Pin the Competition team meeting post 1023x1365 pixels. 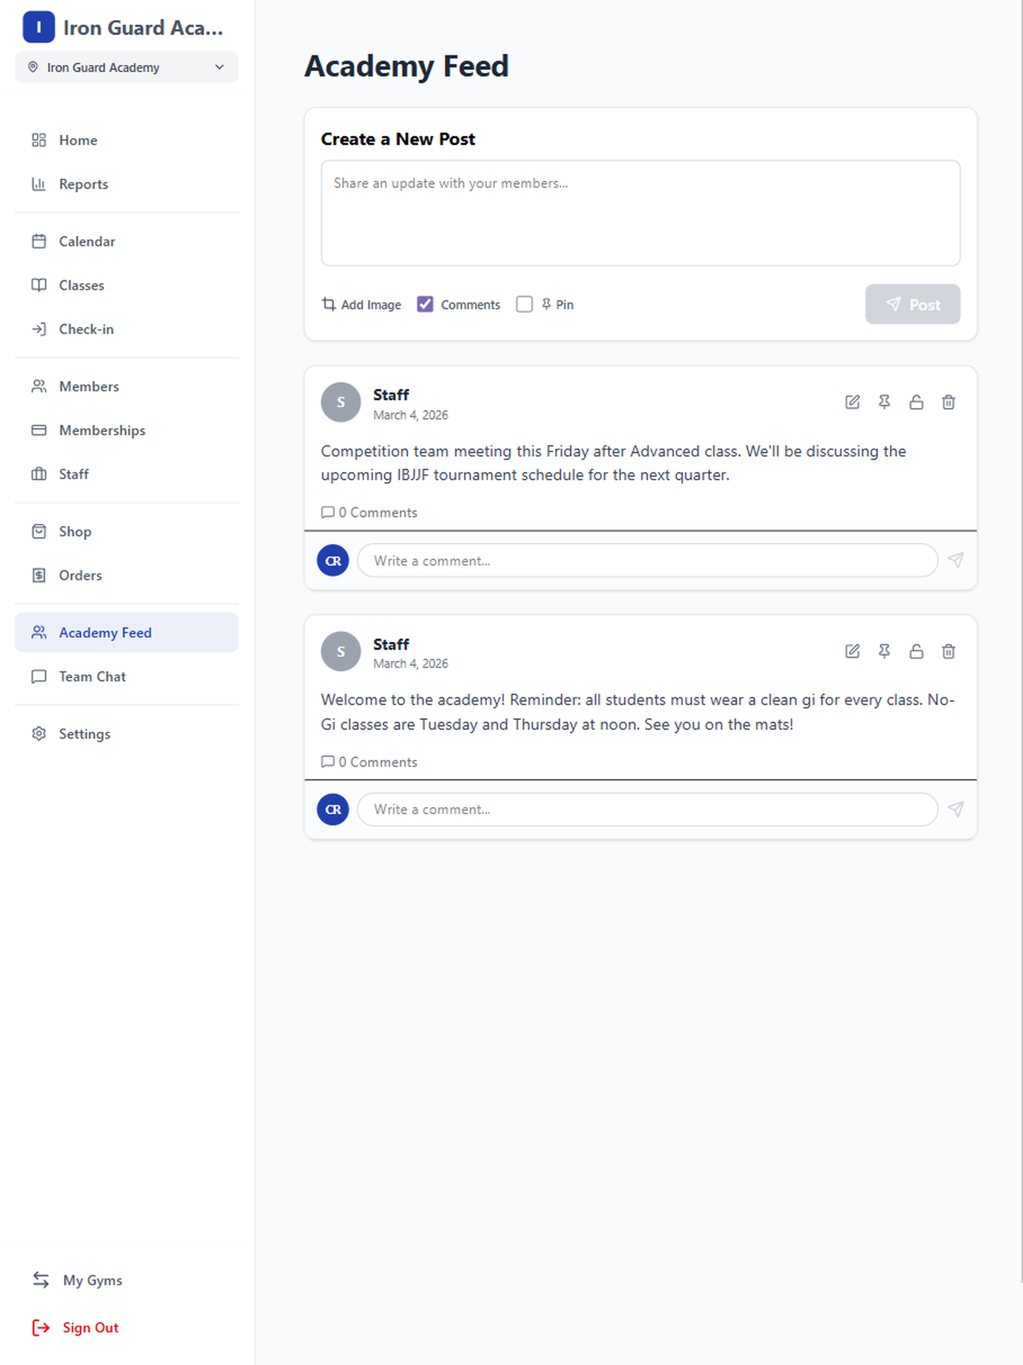pos(884,402)
